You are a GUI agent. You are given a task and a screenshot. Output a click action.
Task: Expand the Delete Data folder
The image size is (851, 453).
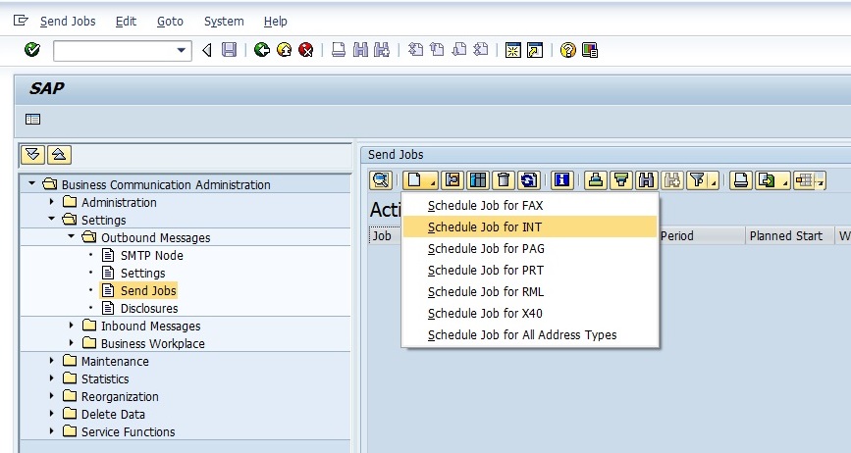(52, 414)
